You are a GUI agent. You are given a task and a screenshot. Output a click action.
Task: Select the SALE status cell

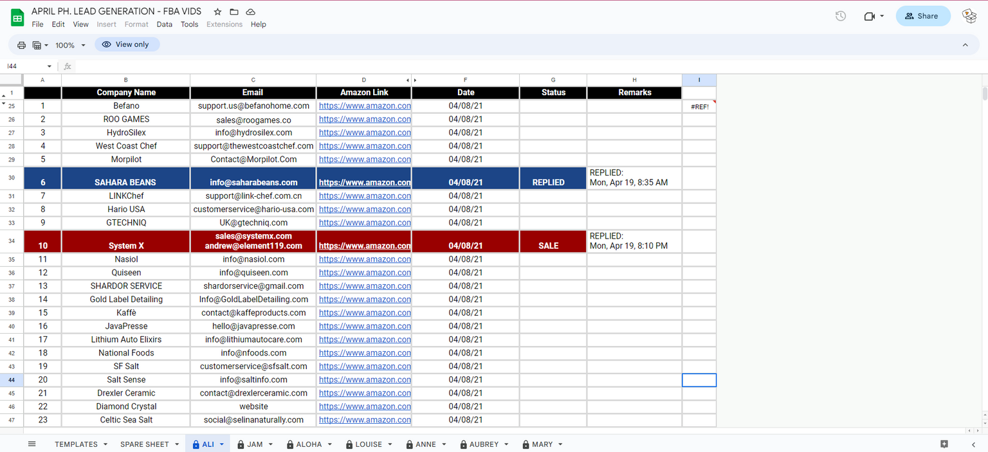point(553,241)
